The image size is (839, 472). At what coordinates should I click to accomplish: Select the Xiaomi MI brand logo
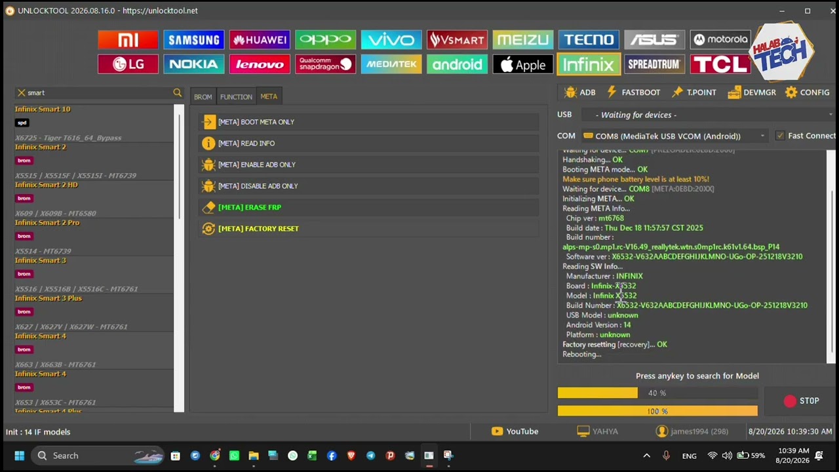[x=128, y=40]
